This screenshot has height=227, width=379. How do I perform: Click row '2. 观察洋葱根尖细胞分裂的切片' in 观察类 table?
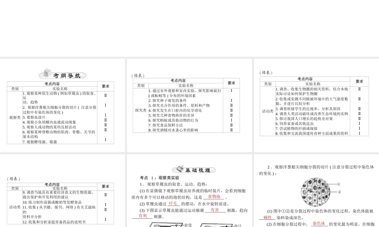60,110
